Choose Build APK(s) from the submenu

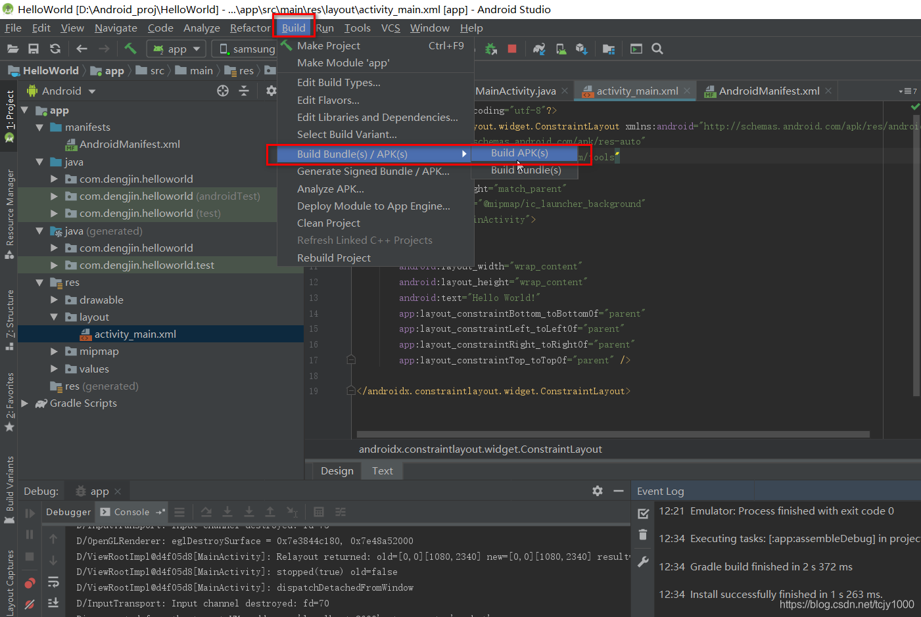[525, 153]
